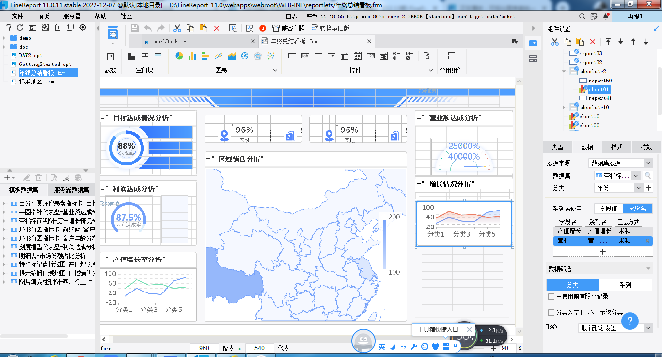Expand the absolute10 tree node
This screenshot has height=357, width=662.
pyautogui.click(x=564, y=107)
